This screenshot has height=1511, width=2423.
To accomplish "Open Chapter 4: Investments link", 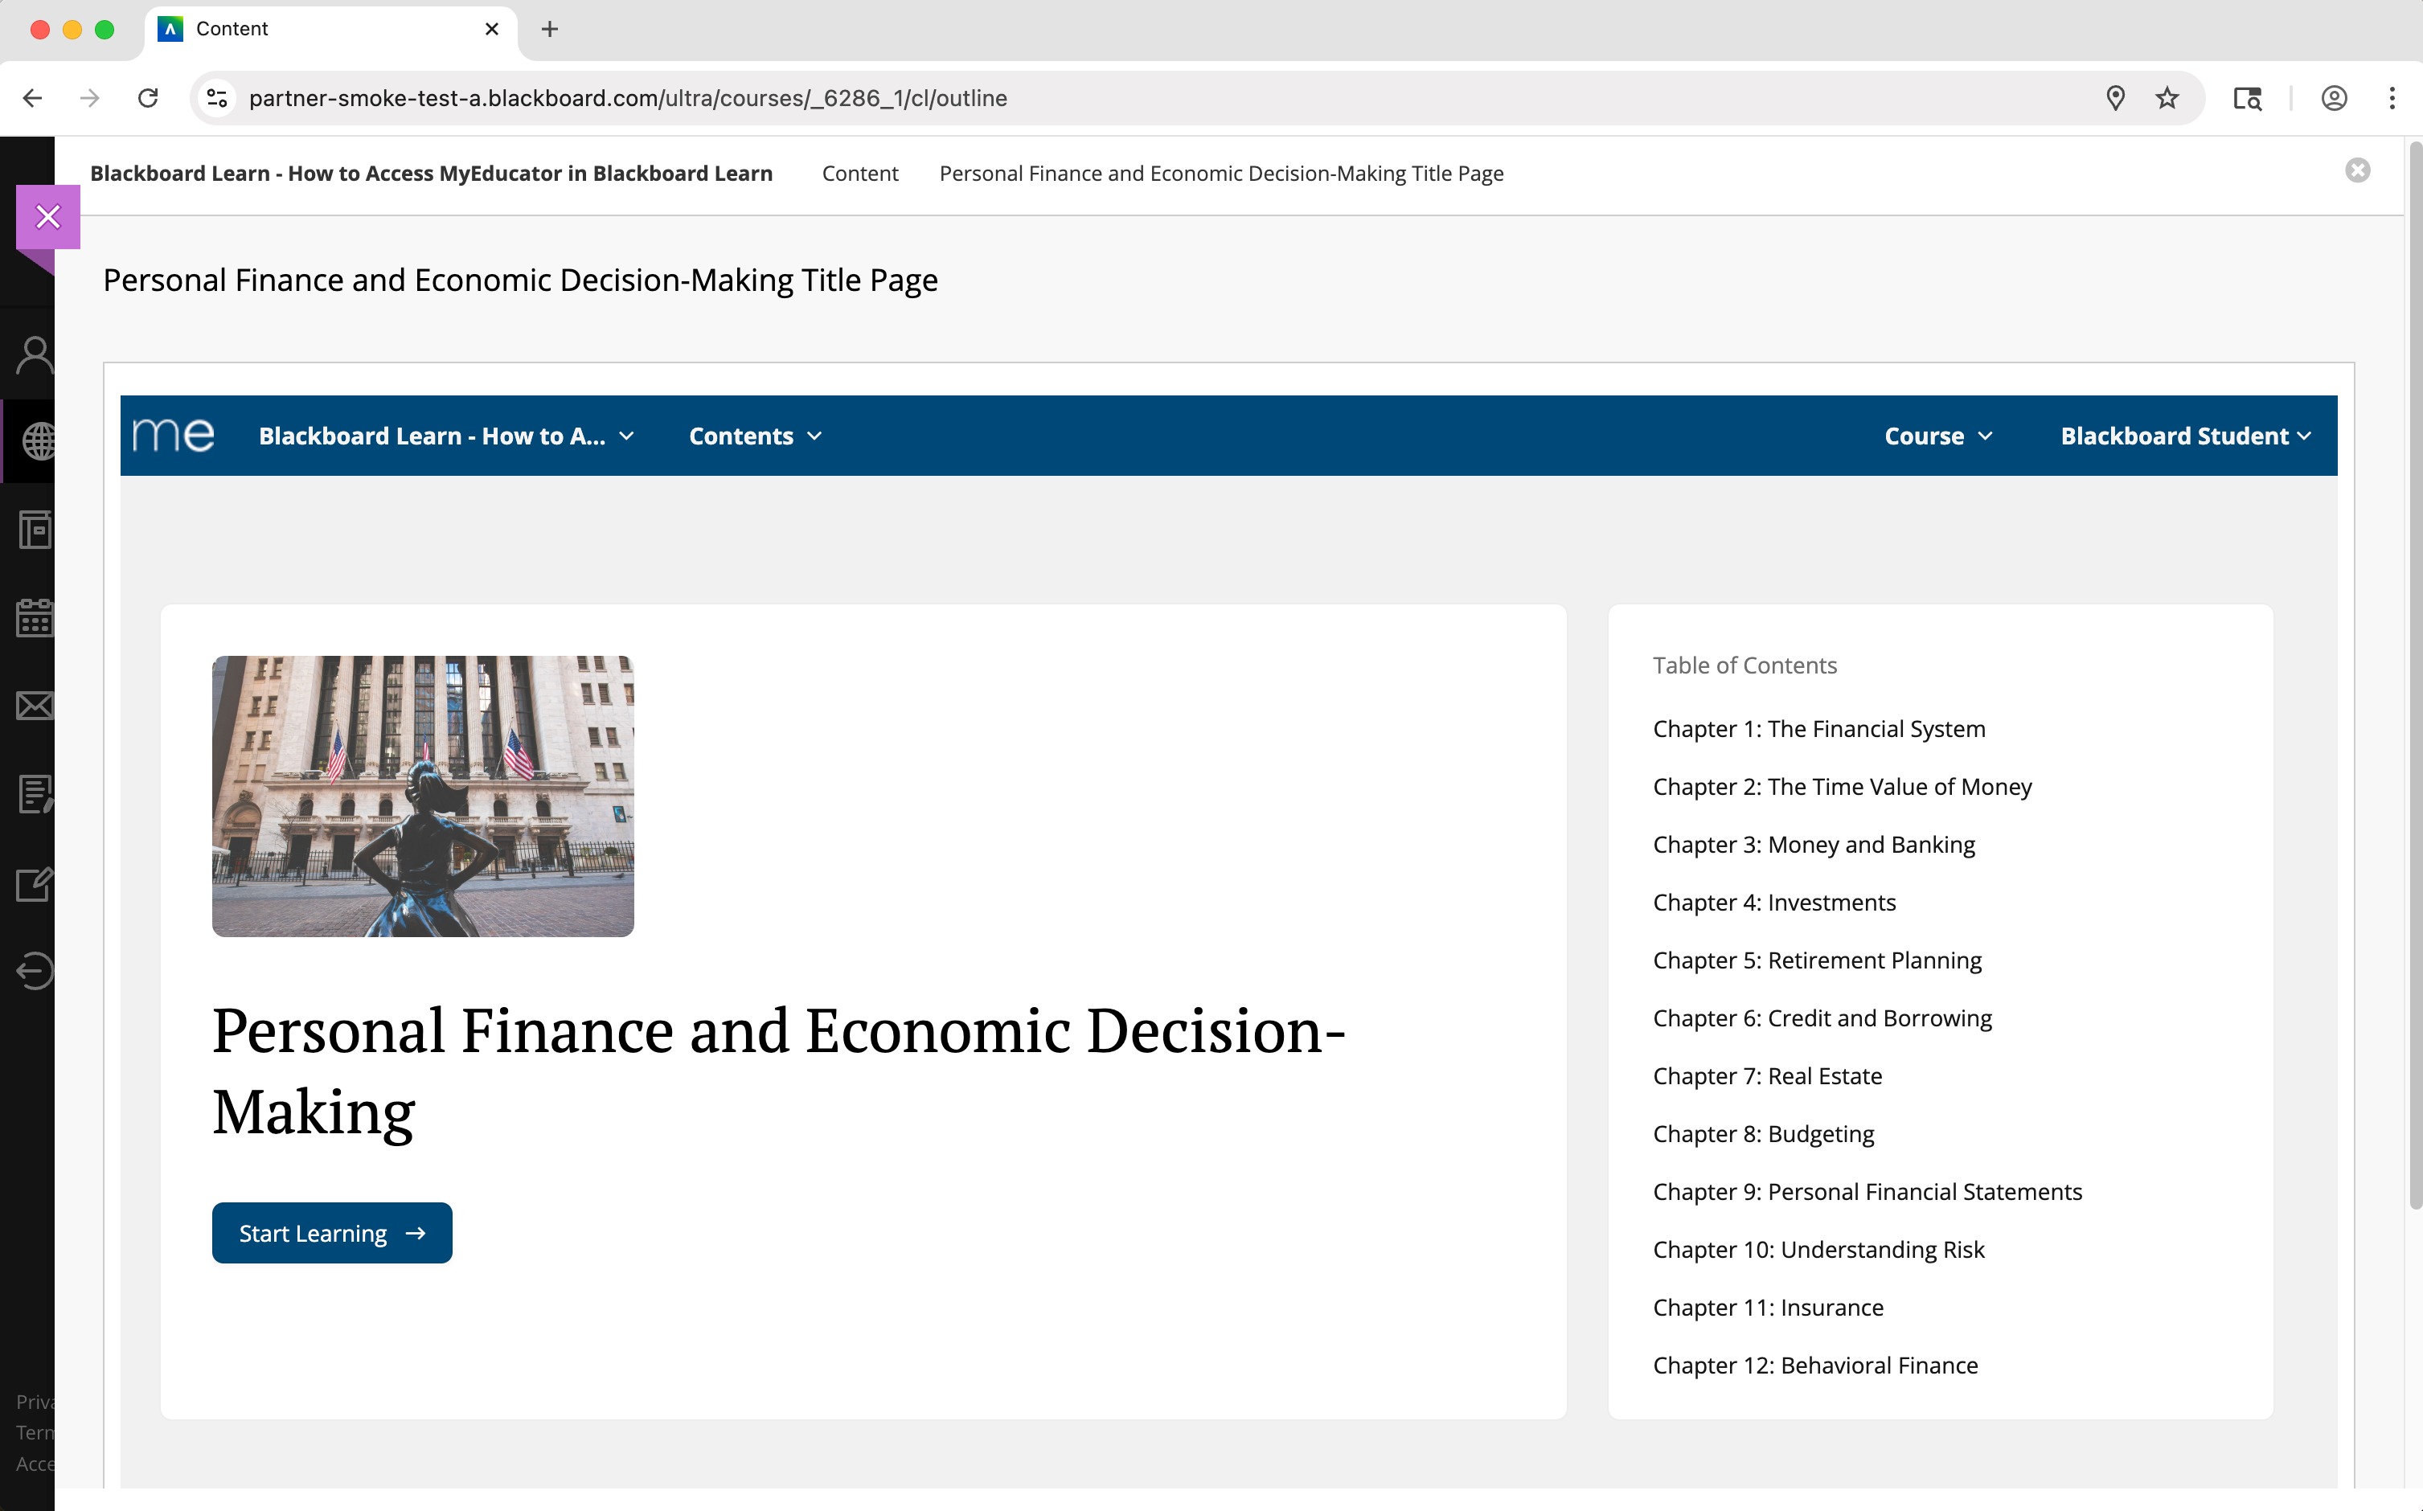I will (1773, 903).
